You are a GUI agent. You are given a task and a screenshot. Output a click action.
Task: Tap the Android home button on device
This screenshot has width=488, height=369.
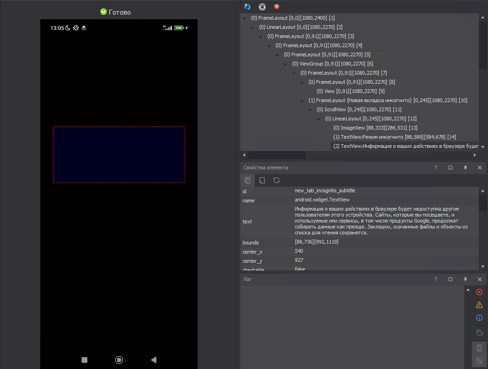click(x=119, y=360)
